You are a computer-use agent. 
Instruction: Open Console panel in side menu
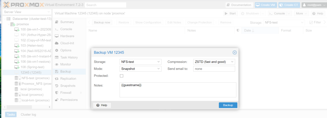(69, 29)
